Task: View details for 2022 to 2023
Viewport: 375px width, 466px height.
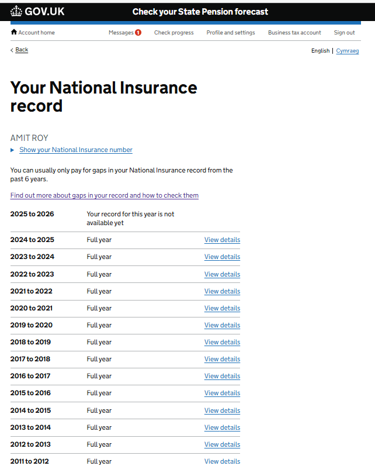Action: [222, 274]
